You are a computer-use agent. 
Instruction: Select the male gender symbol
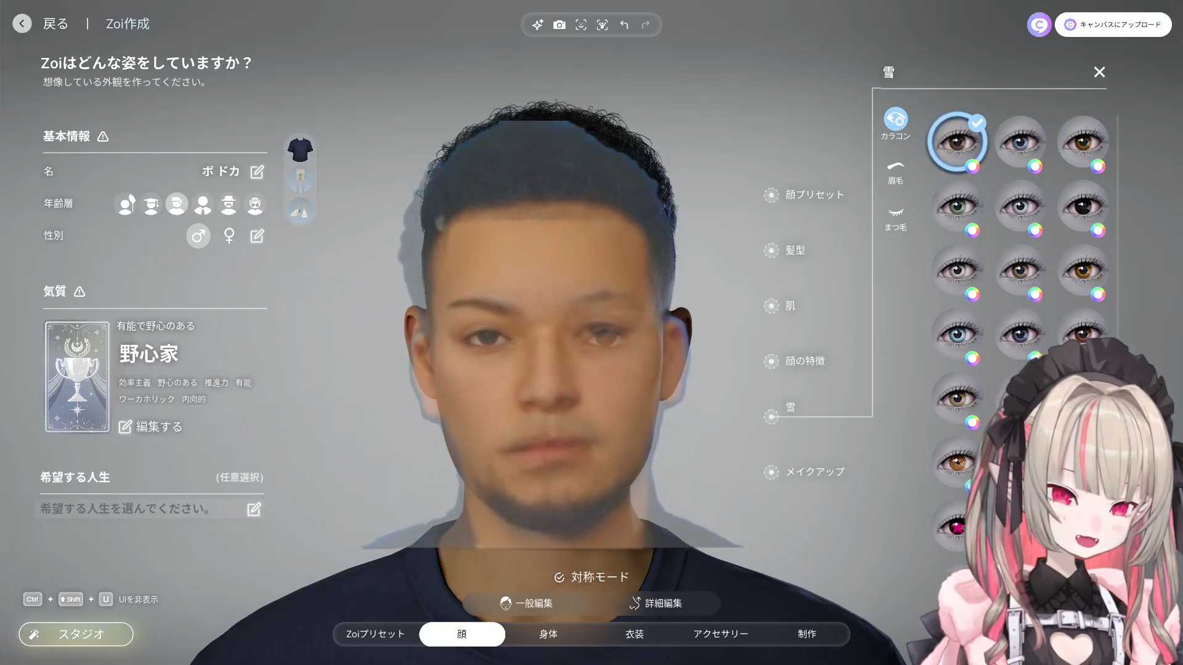(x=198, y=236)
